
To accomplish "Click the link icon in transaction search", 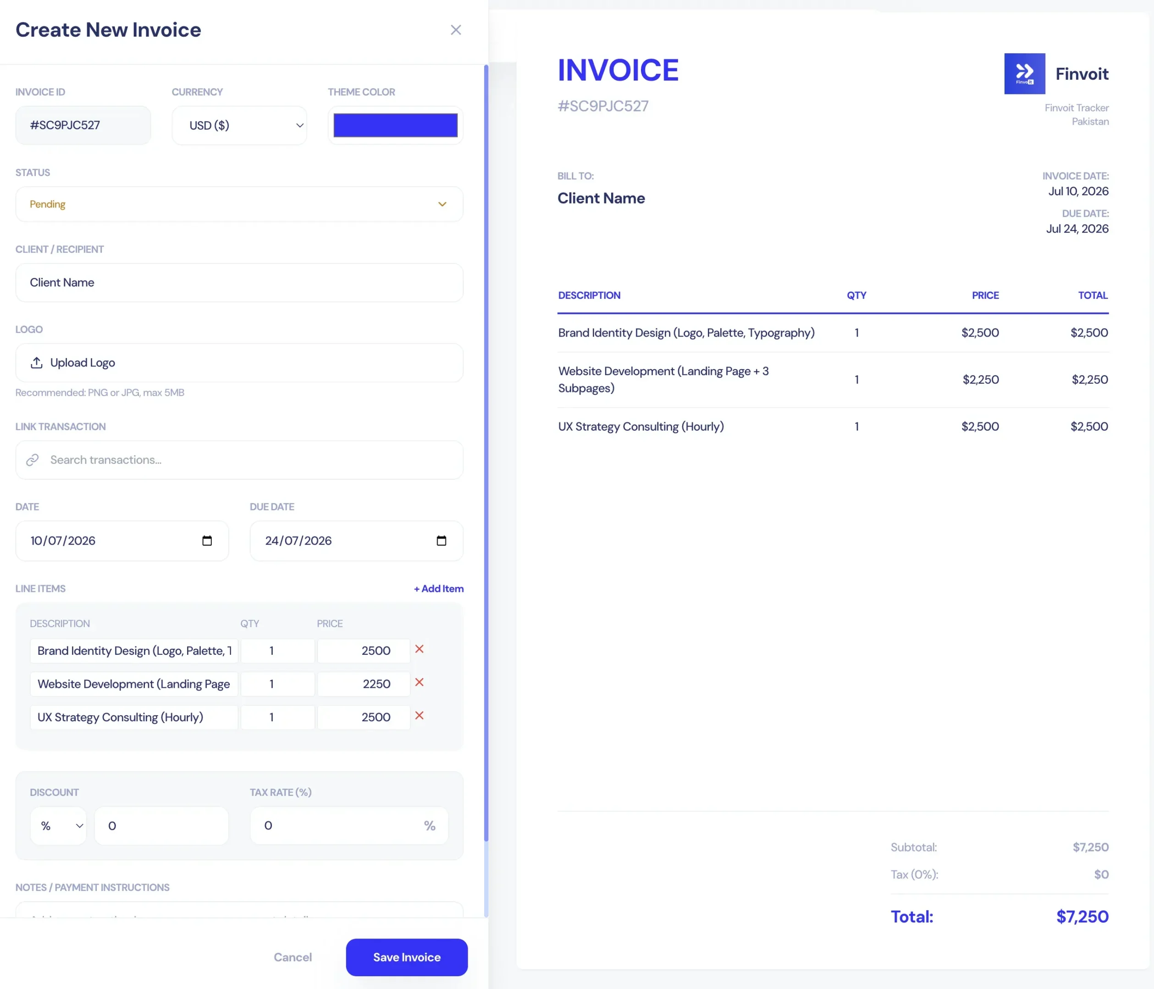I will (33, 460).
